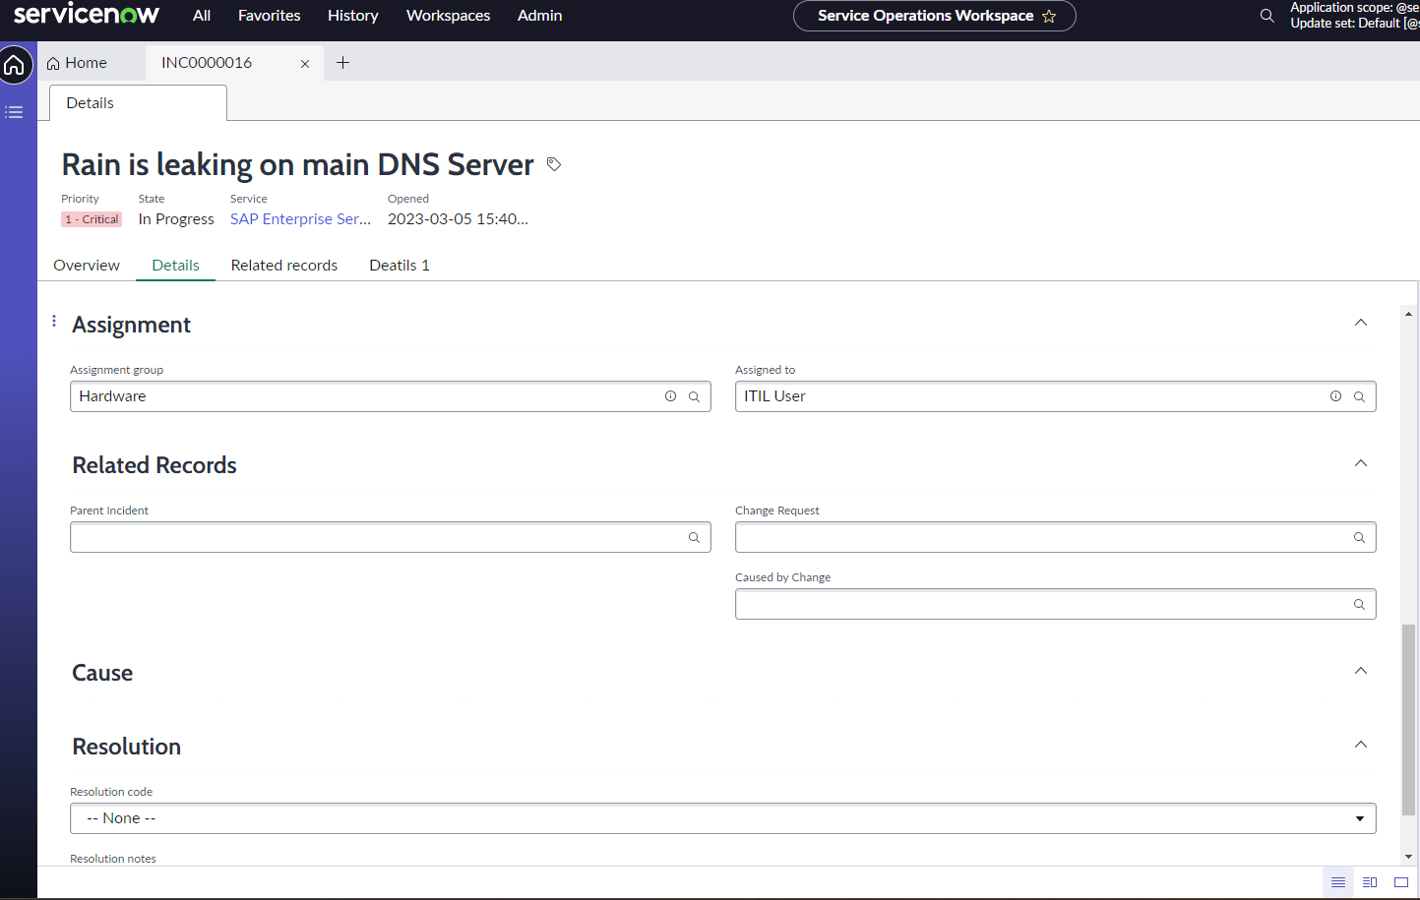Collapse the Assignment section
The height and width of the screenshot is (900, 1420).
coord(1360,322)
